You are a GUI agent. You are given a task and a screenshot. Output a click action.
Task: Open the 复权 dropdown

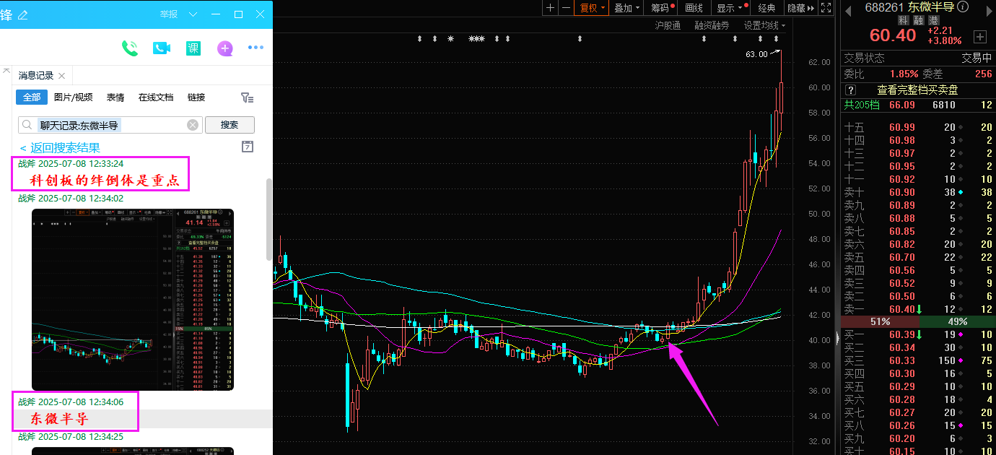pyautogui.click(x=593, y=8)
